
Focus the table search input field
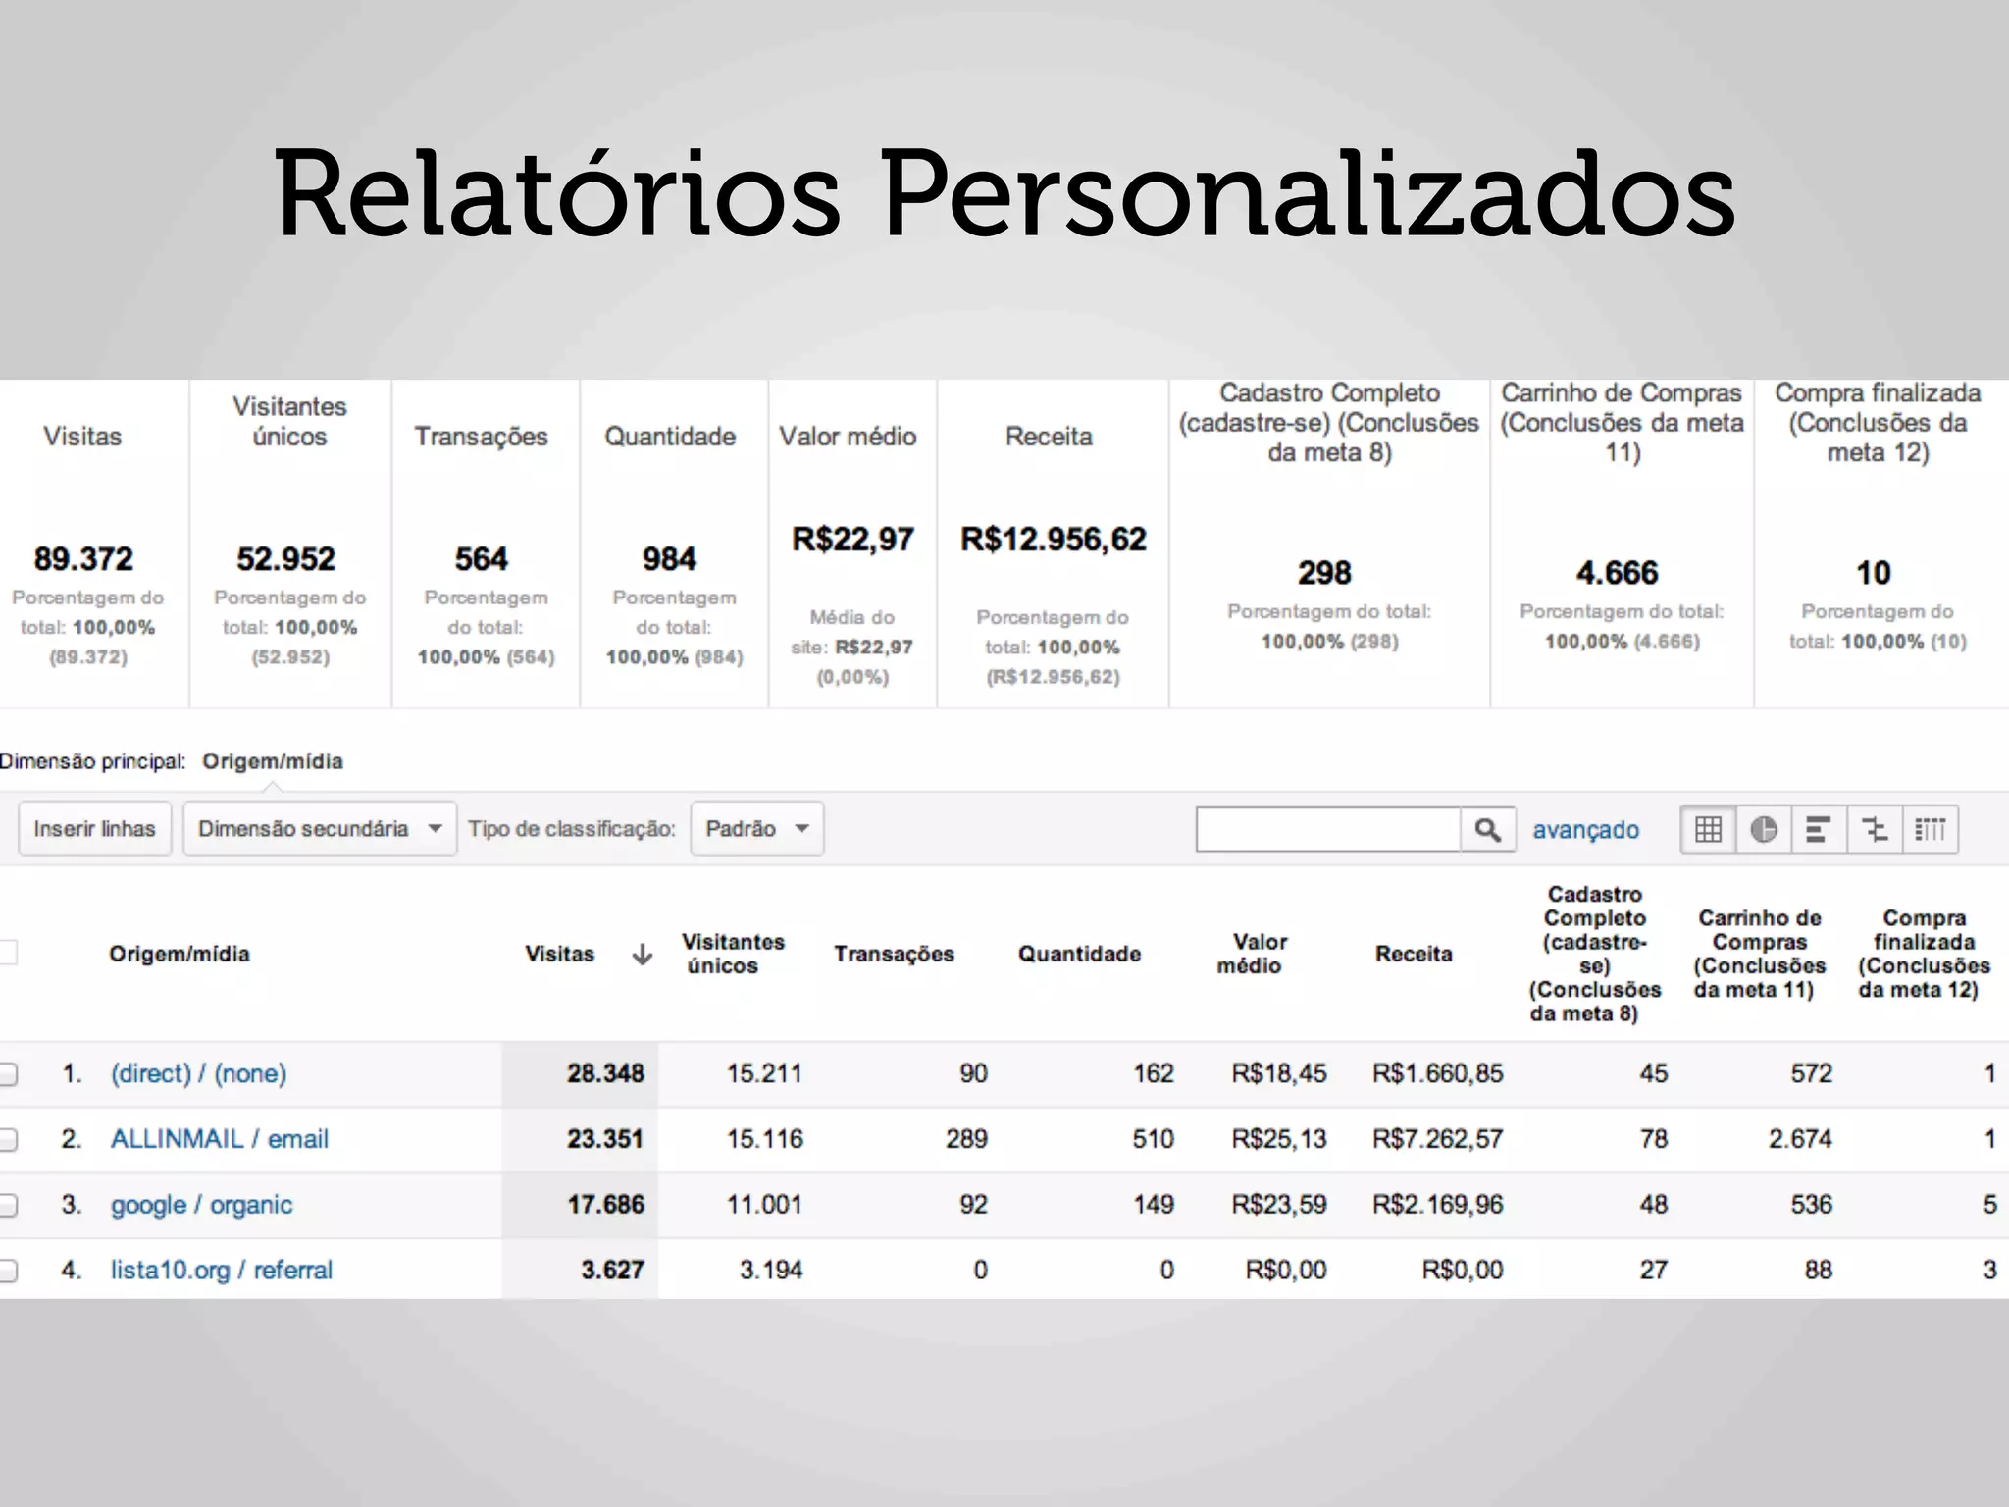pyautogui.click(x=1328, y=830)
